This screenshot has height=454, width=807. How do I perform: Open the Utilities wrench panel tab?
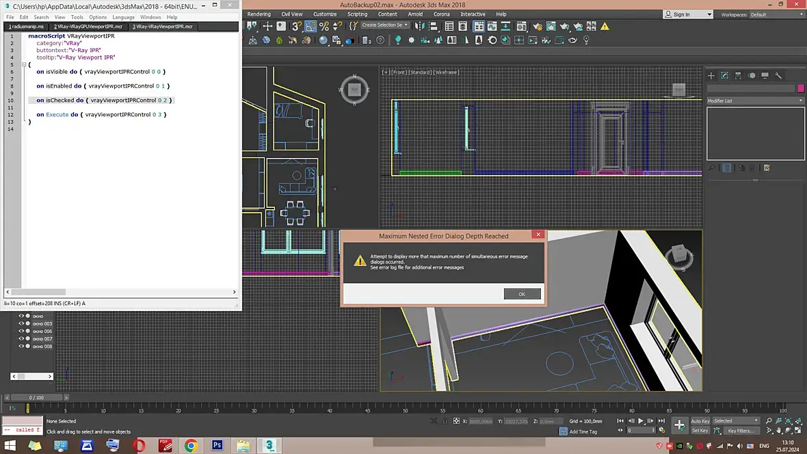pos(778,76)
